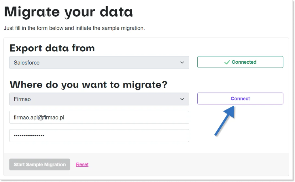
Task: Click the Connect button for Firmao
Action: 240,98
